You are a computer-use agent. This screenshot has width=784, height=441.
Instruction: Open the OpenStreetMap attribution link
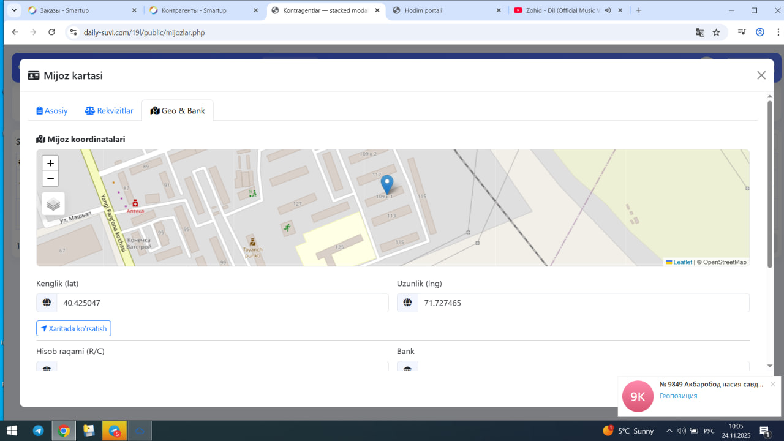[x=725, y=262]
